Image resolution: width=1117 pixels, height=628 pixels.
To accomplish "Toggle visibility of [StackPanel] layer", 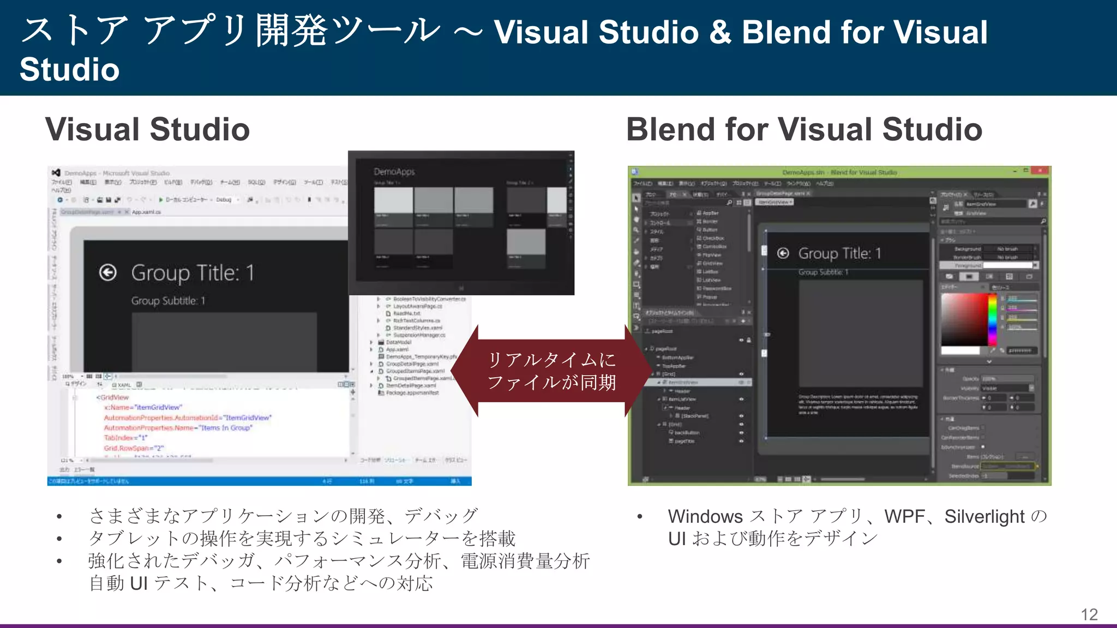I will (x=741, y=416).
